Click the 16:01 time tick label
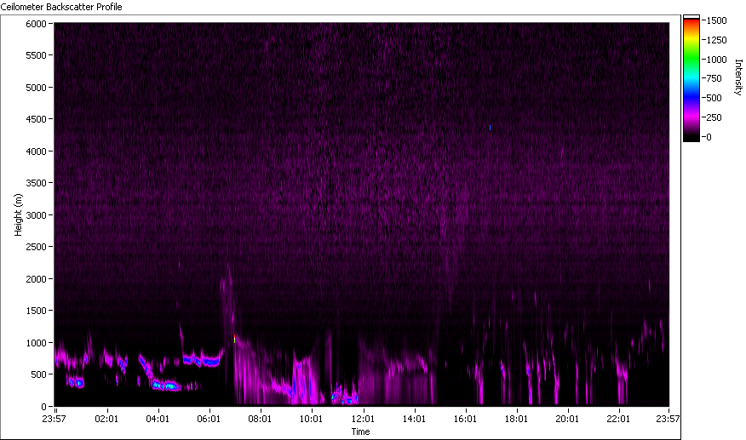 (465, 419)
